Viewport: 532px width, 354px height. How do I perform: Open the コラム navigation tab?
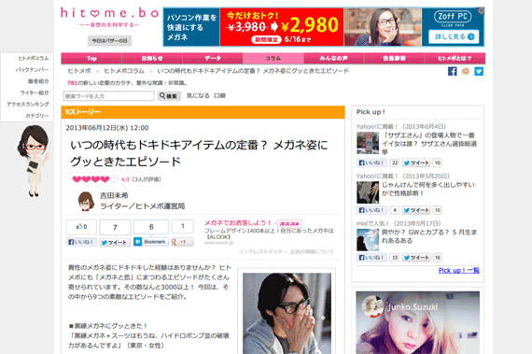click(273, 59)
